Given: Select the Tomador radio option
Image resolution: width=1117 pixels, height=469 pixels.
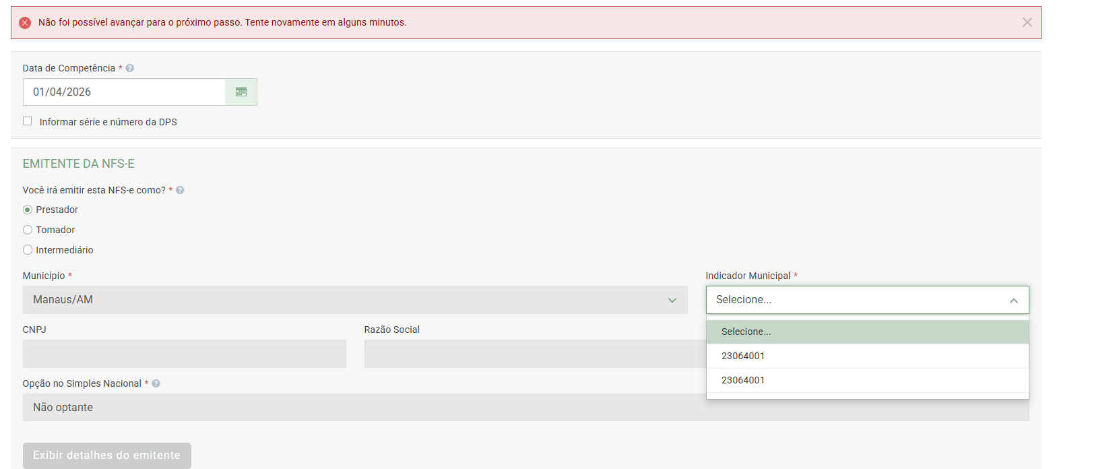Looking at the screenshot, I should tap(28, 230).
